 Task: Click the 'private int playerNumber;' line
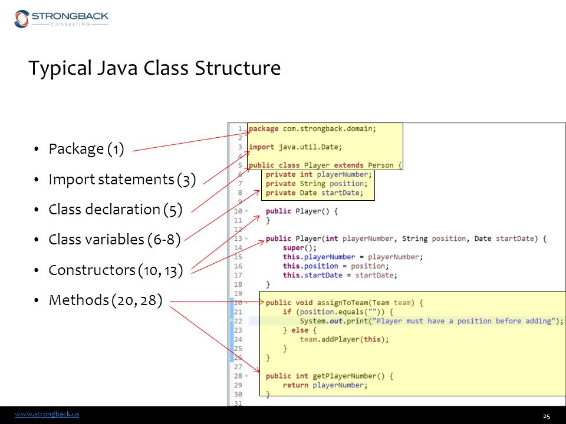click(319, 174)
